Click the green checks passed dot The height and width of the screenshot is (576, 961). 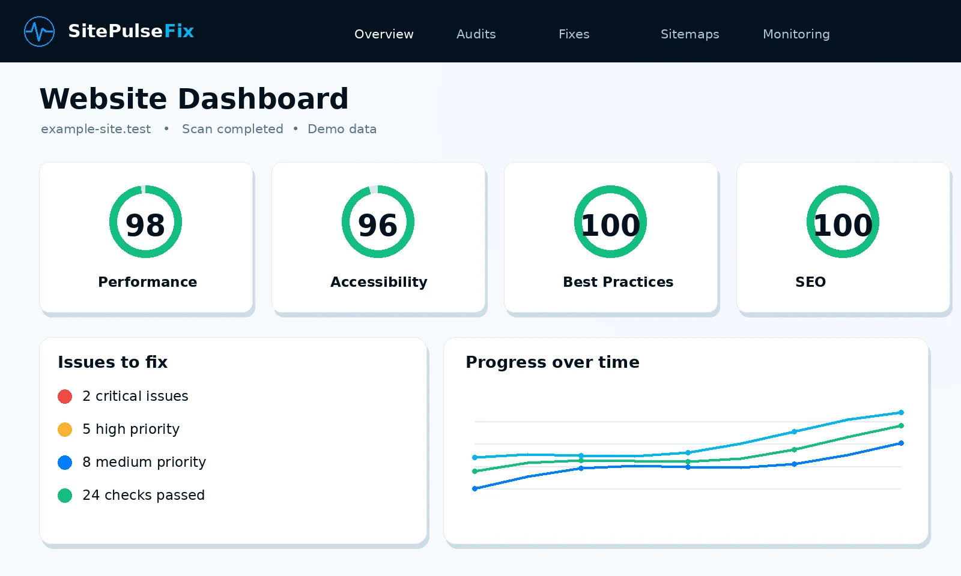pos(65,496)
